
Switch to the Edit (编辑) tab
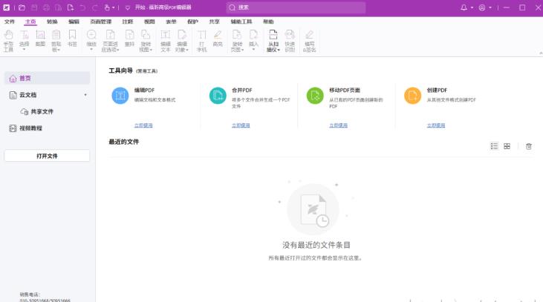pos(74,22)
